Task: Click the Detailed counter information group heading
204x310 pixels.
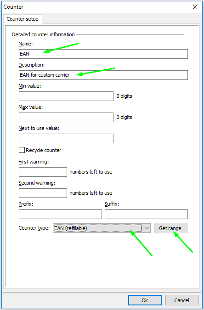Action: click(x=43, y=34)
